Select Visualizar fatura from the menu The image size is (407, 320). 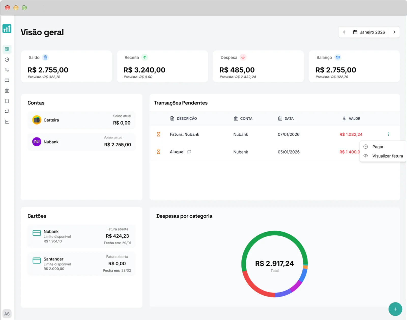(387, 156)
